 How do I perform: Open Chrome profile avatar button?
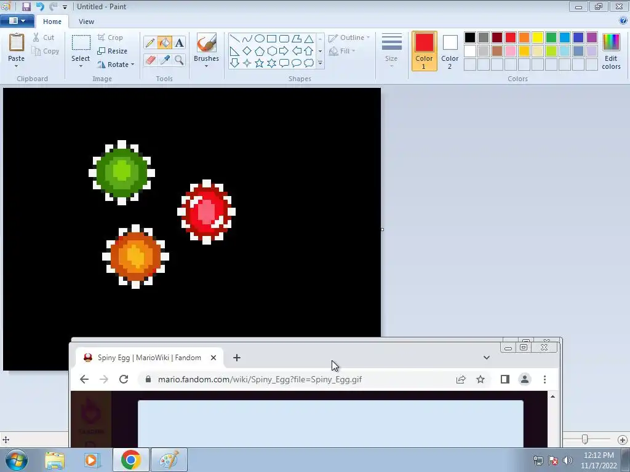(x=524, y=379)
